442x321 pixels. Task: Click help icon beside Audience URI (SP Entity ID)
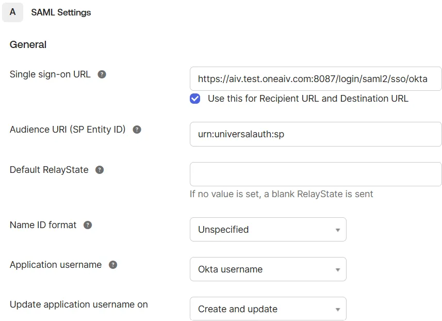[x=137, y=130]
